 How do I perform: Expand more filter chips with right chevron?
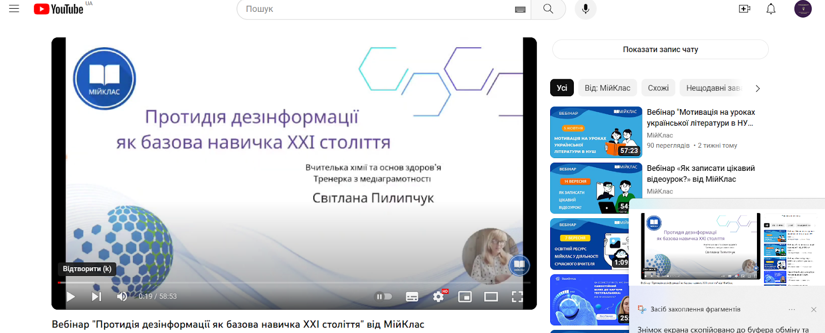757,89
